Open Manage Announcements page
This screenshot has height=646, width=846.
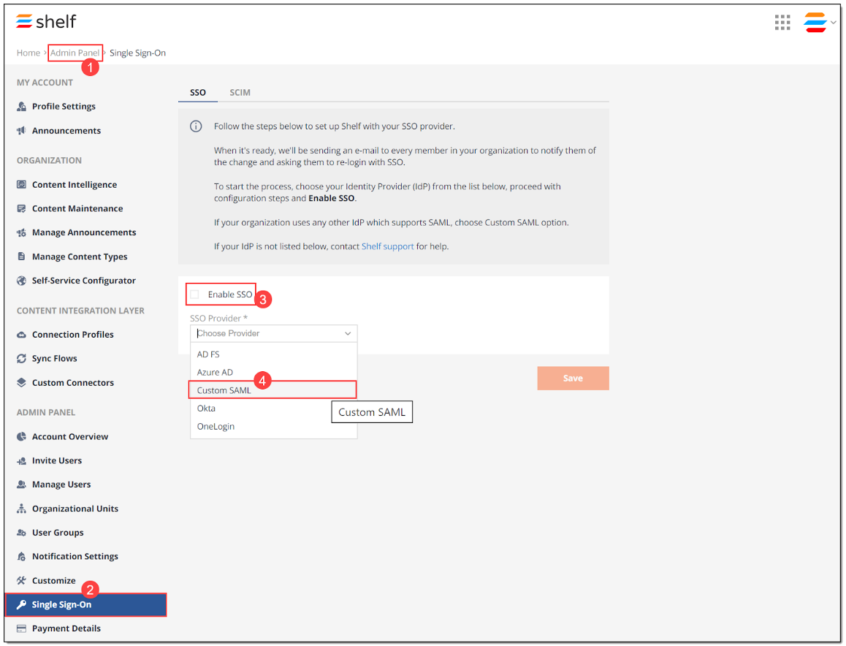tap(84, 232)
